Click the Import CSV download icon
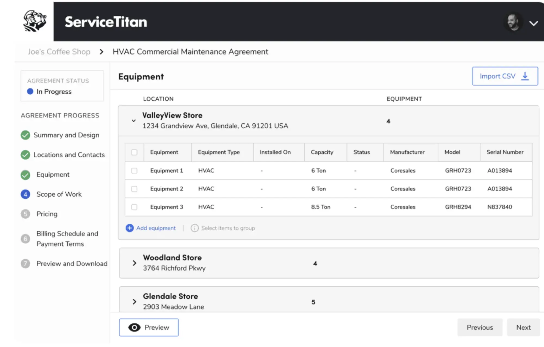544x347 pixels. 525,76
